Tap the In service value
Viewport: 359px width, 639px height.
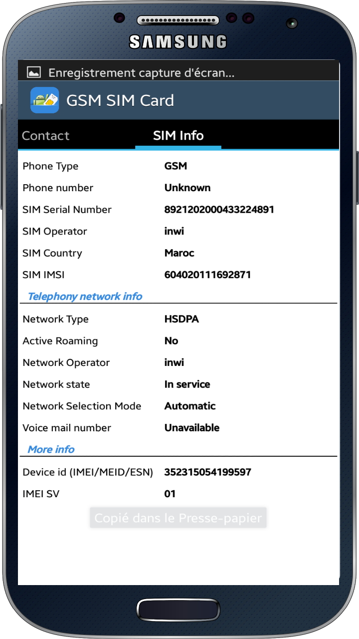[x=187, y=384]
